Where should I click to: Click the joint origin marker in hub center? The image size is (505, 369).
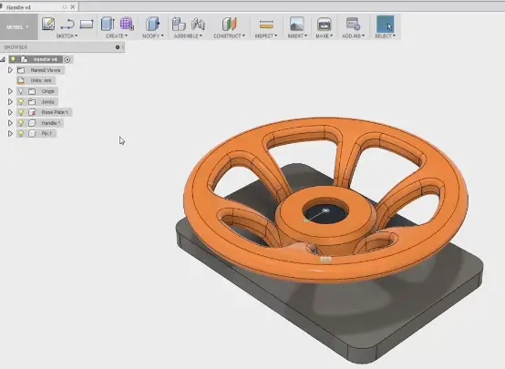click(325, 210)
